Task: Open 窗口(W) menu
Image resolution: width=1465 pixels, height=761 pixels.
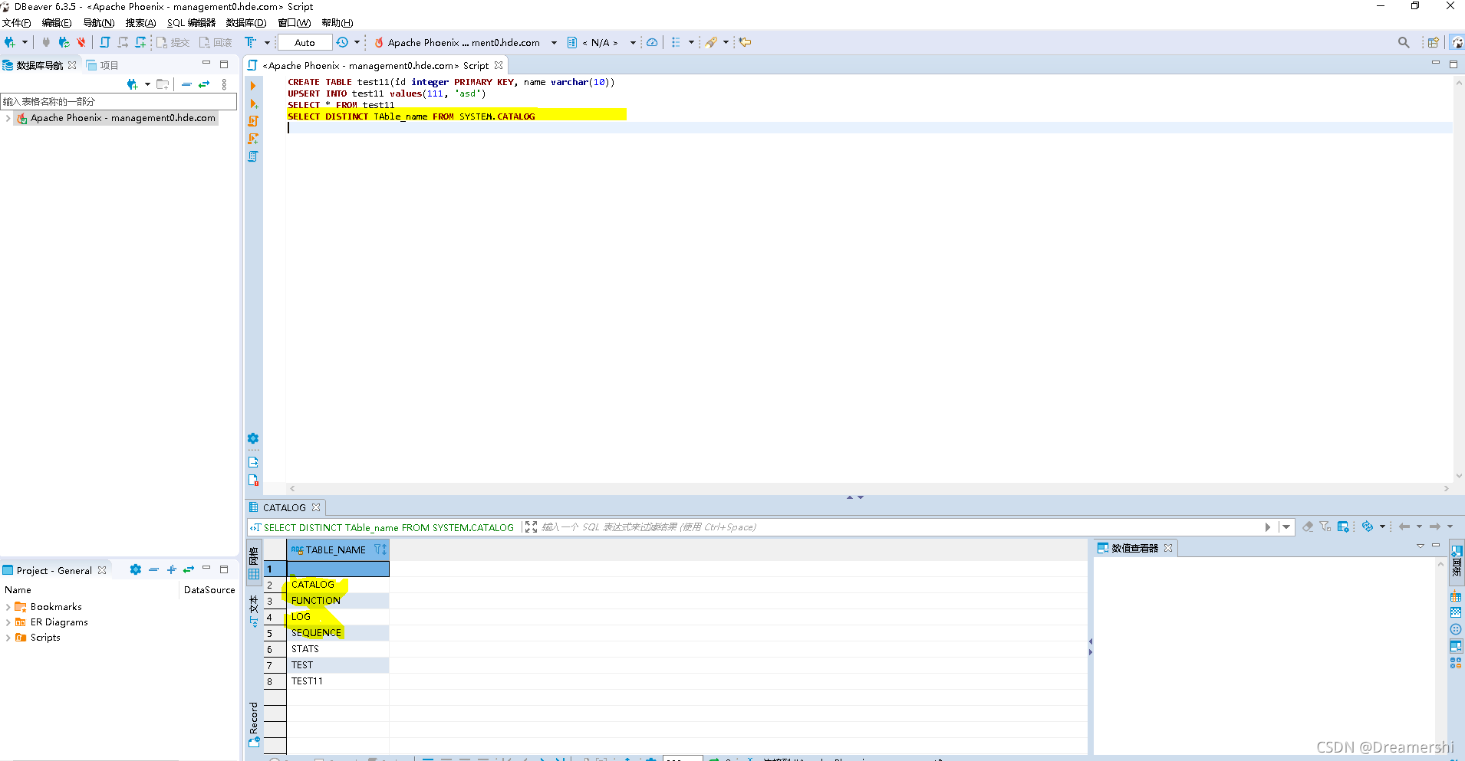Action: pyautogui.click(x=295, y=23)
